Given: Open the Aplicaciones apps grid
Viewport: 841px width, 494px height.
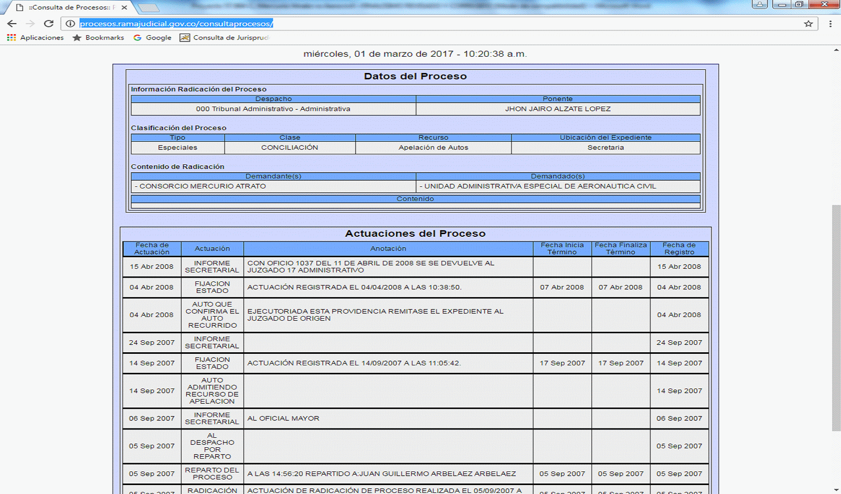Looking at the screenshot, I should 35,38.
